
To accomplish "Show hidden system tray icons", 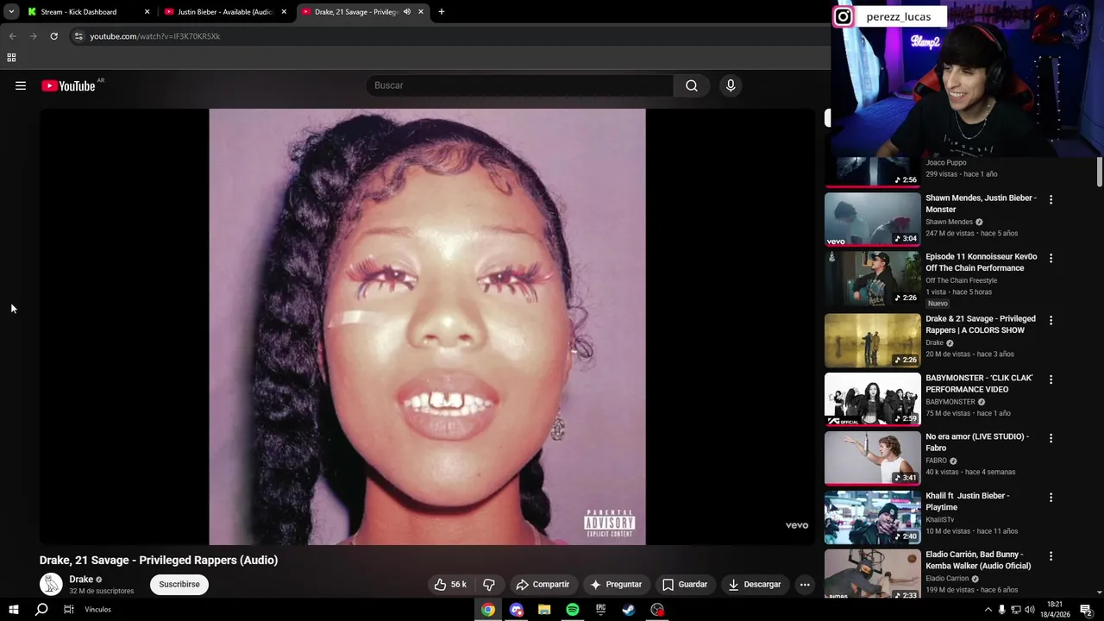I will point(988,610).
